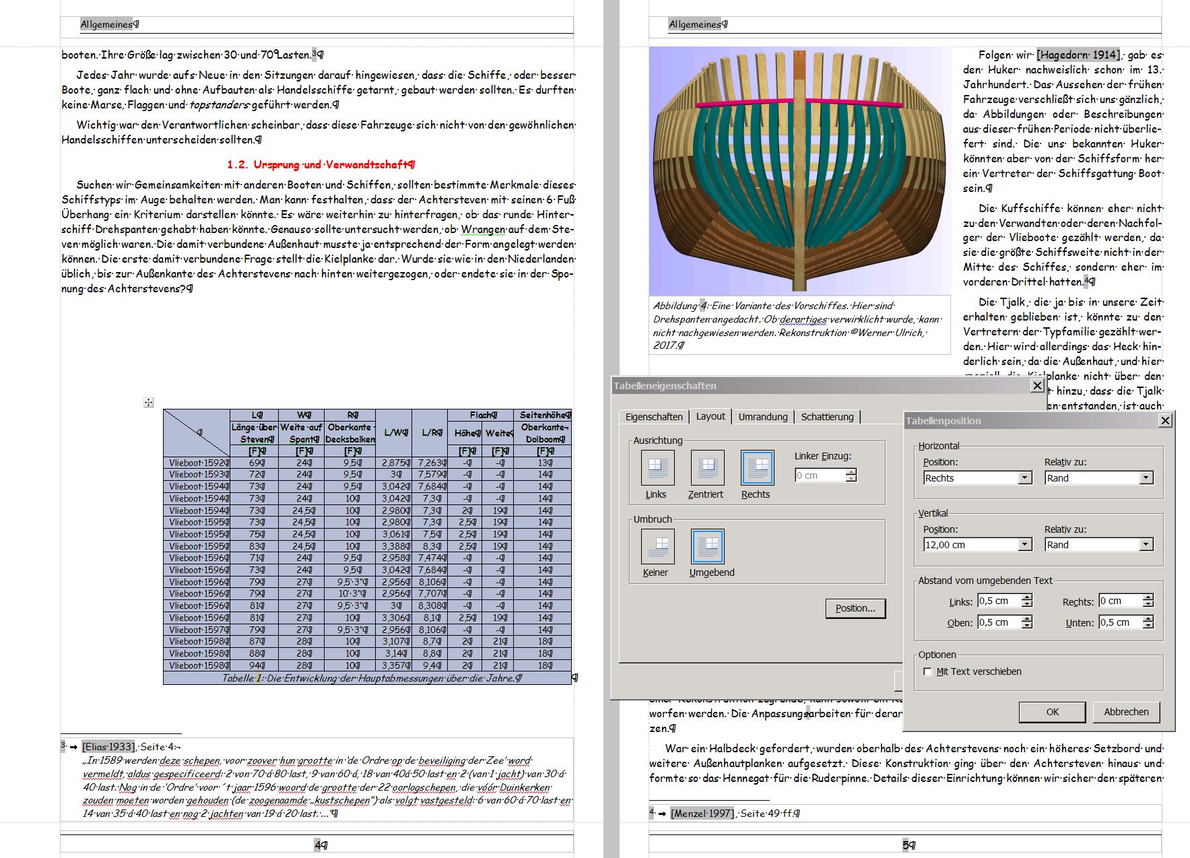Click page number 4 in footer
Image resolution: width=1190 pixels, height=858 pixels.
[320, 845]
